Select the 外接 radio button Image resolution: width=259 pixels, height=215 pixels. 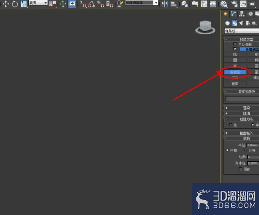click(x=246, y=150)
